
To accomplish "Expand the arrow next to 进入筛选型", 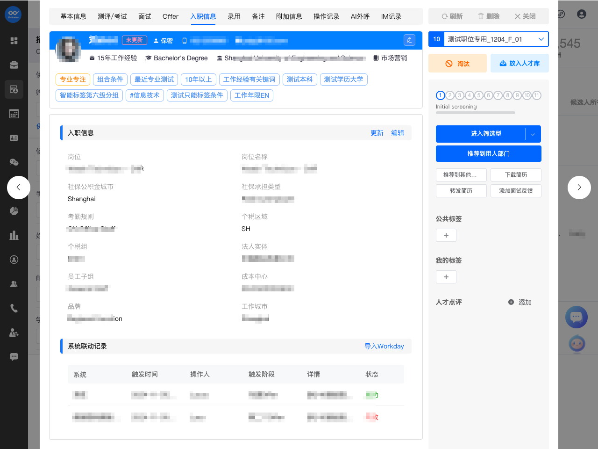I will (x=533, y=134).
